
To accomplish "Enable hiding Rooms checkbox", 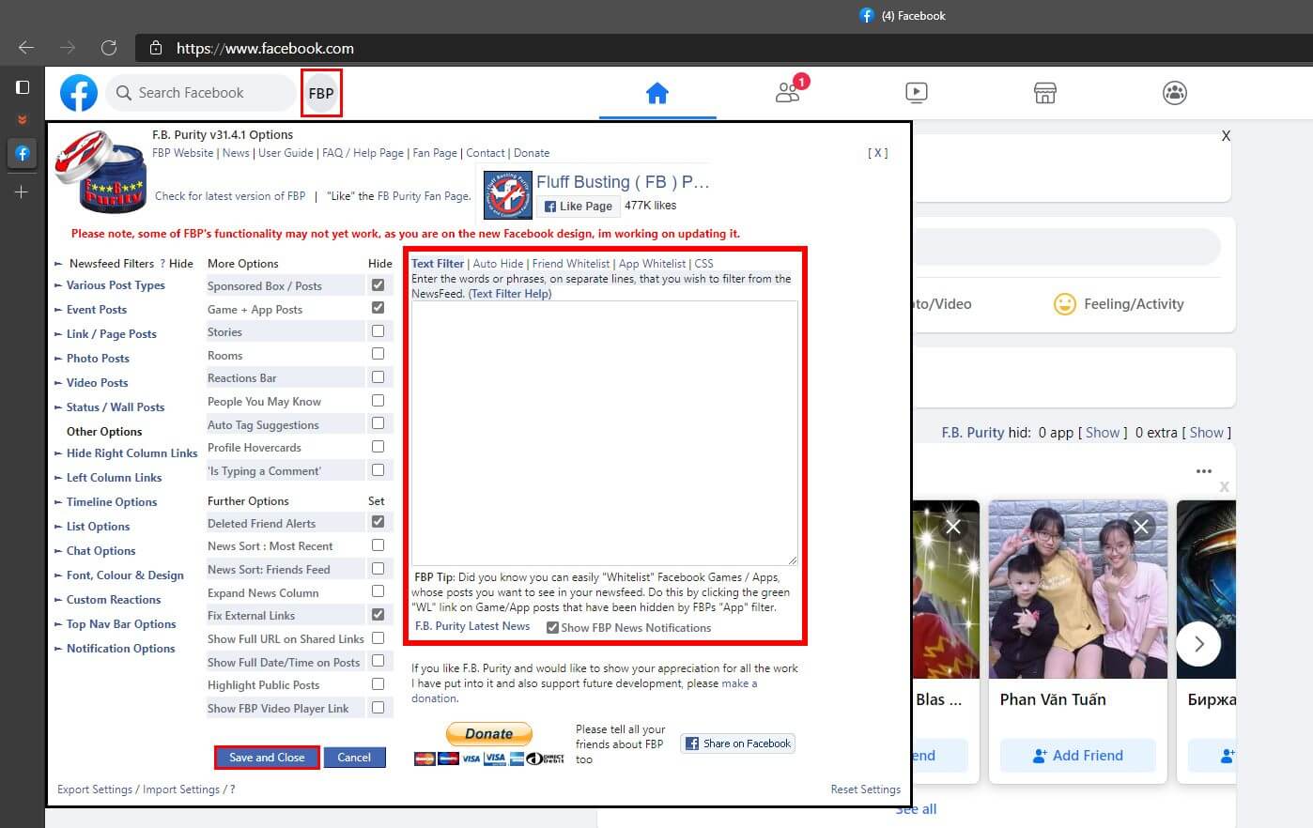I will coord(378,354).
